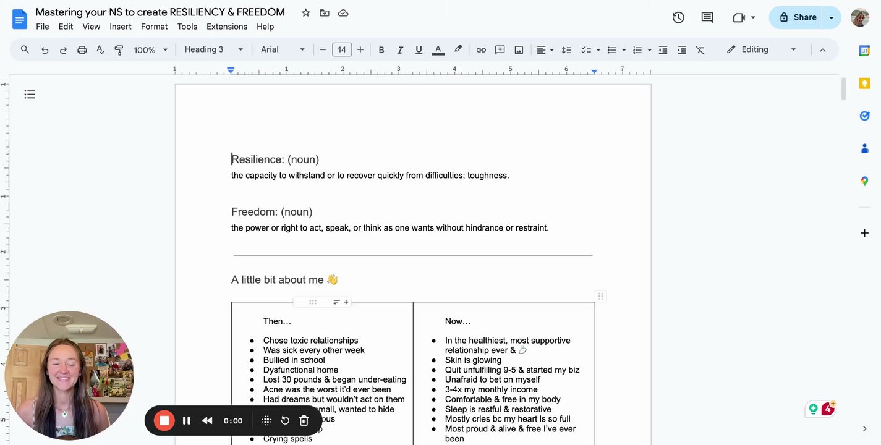This screenshot has height=445, width=881.
Task: Open share options arrow beside Share
Action: [x=832, y=17]
